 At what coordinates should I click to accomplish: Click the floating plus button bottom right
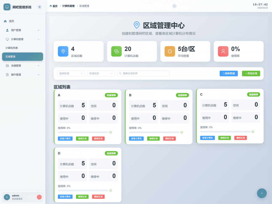pyautogui.click(x=262, y=193)
